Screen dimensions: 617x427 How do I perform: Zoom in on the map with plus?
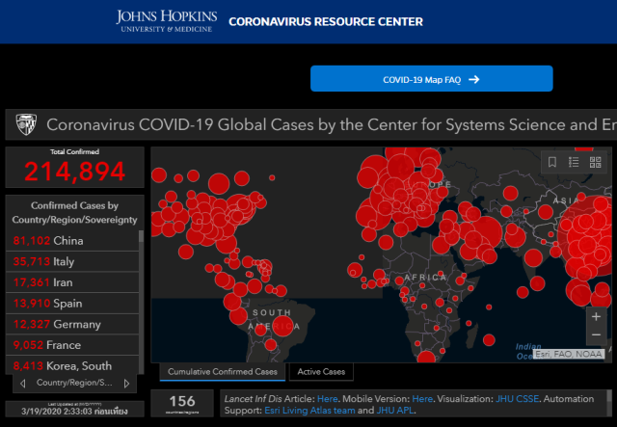click(x=596, y=316)
